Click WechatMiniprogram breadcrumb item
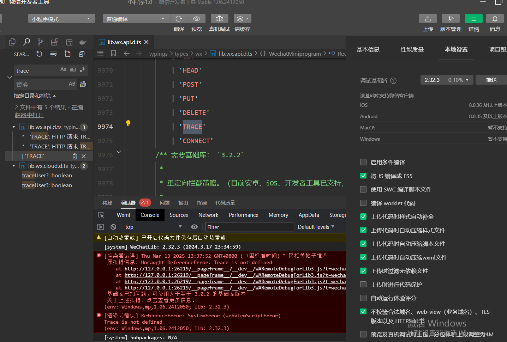The height and width of the screenshot is (342, 507). tap(295, 54)
